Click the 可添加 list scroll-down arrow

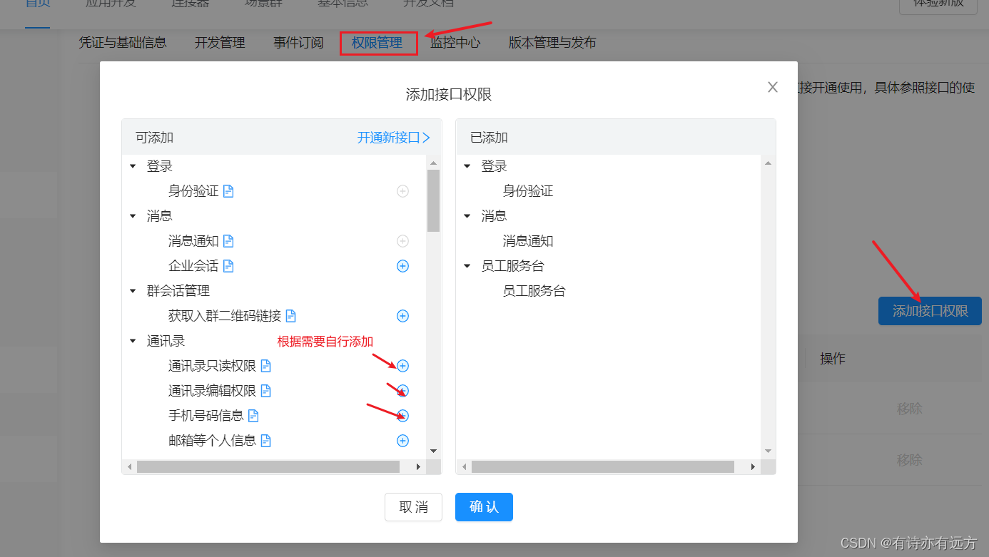click(x=433, y=451)
